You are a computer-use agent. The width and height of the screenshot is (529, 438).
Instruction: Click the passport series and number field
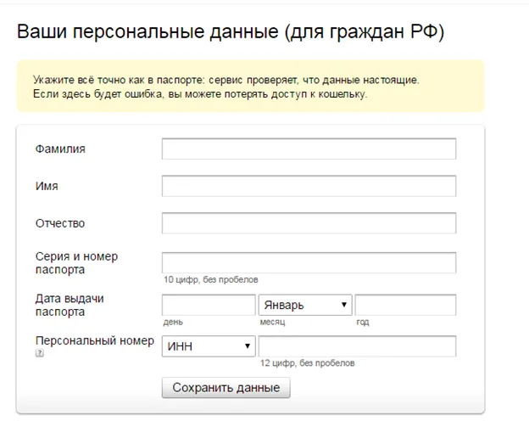click(x=309, y=262)
